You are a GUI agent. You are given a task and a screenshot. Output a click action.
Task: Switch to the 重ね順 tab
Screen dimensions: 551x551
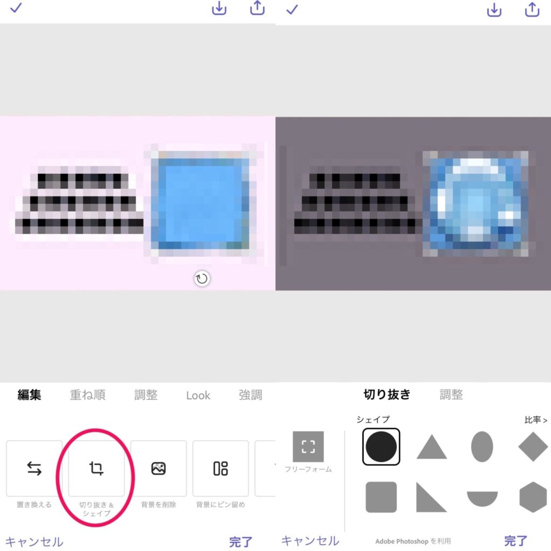(88, 395)
